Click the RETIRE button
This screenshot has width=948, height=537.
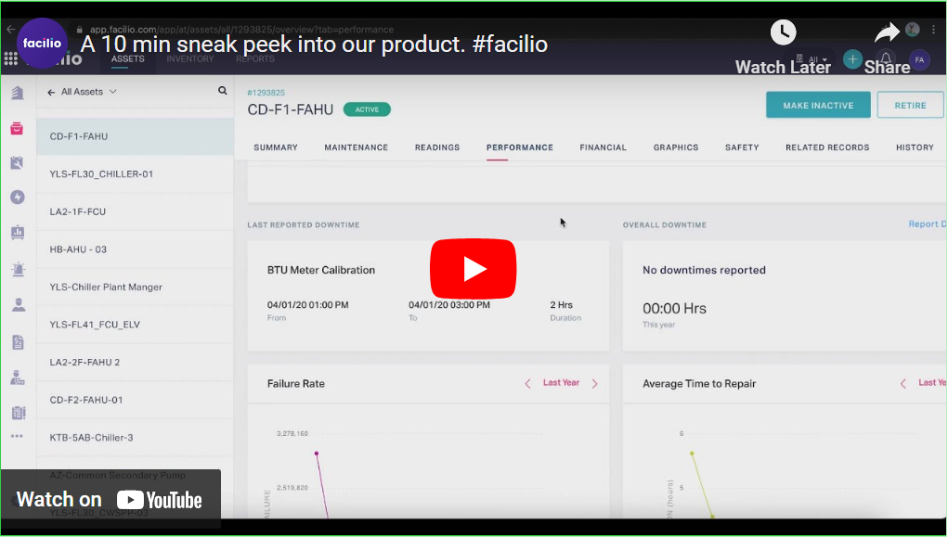(x=910, y=104)
